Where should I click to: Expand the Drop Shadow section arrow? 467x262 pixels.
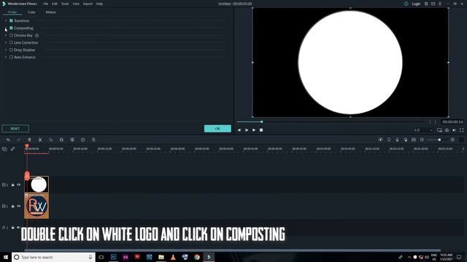6,50
